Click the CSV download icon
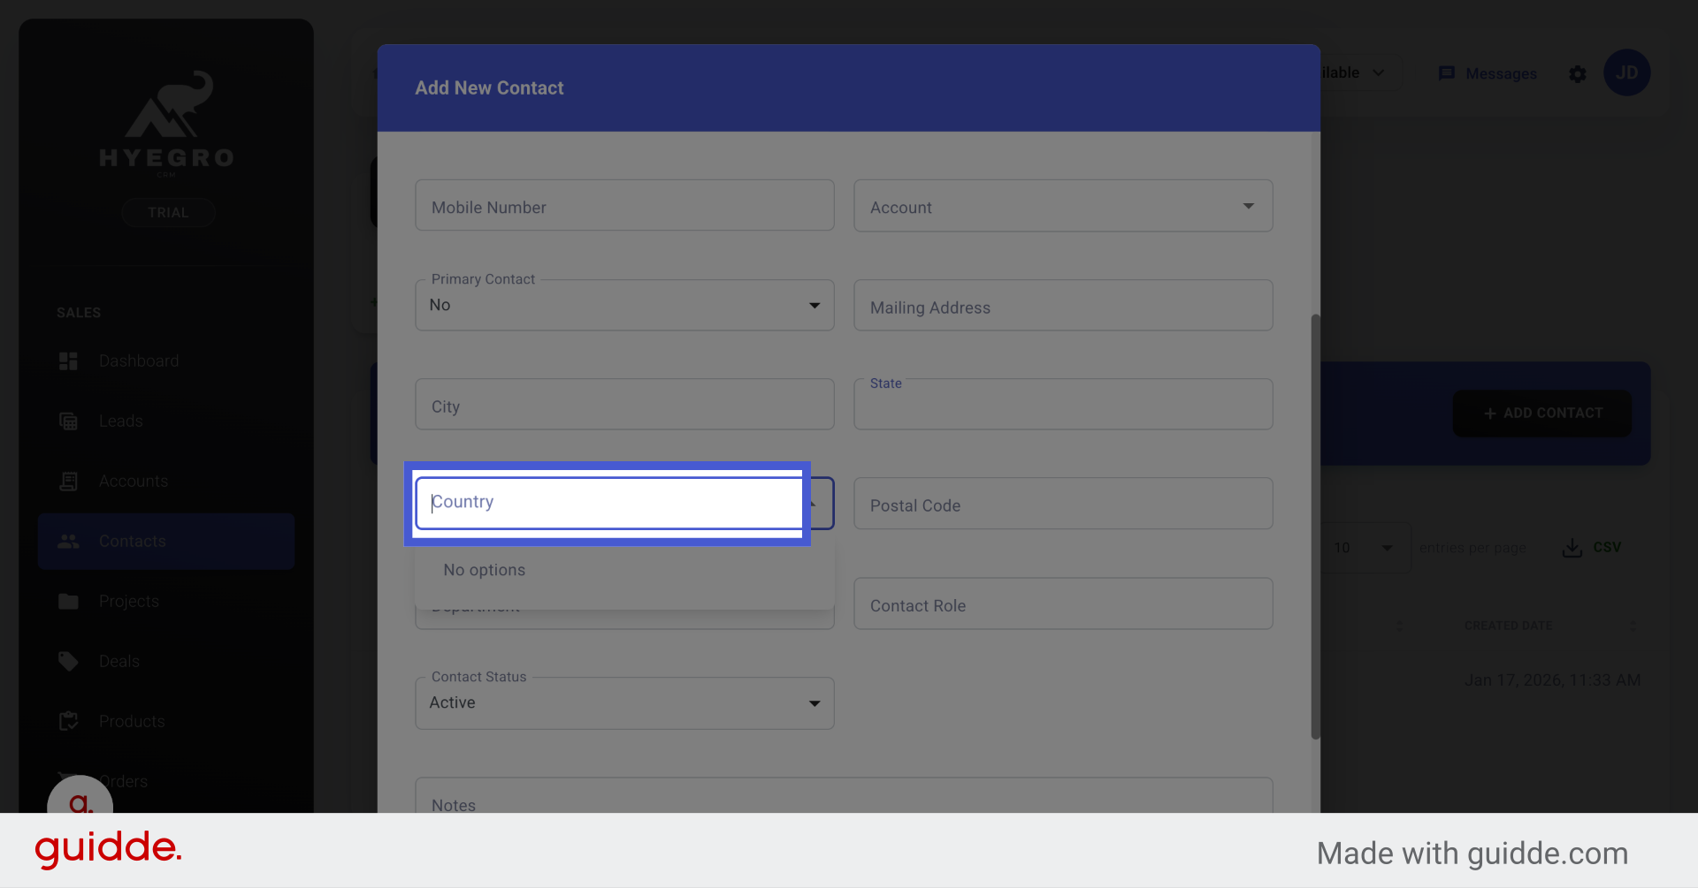This screenshot has width=1698, height=888. coord(1572,548)
